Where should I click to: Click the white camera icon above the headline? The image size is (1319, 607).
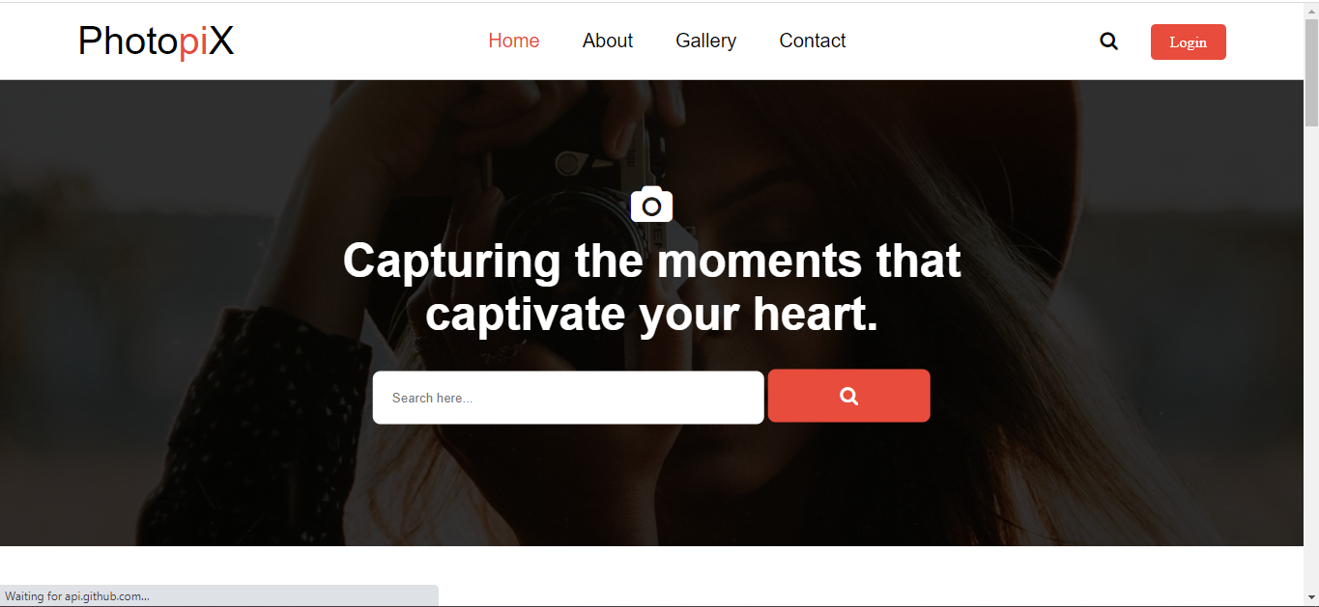651,205
